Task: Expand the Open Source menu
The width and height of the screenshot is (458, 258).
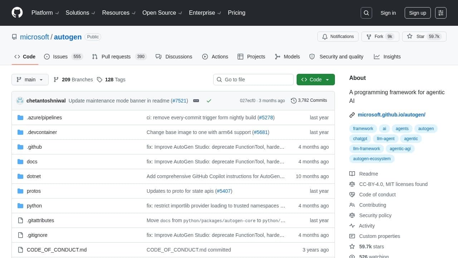Action: [162, 13]
